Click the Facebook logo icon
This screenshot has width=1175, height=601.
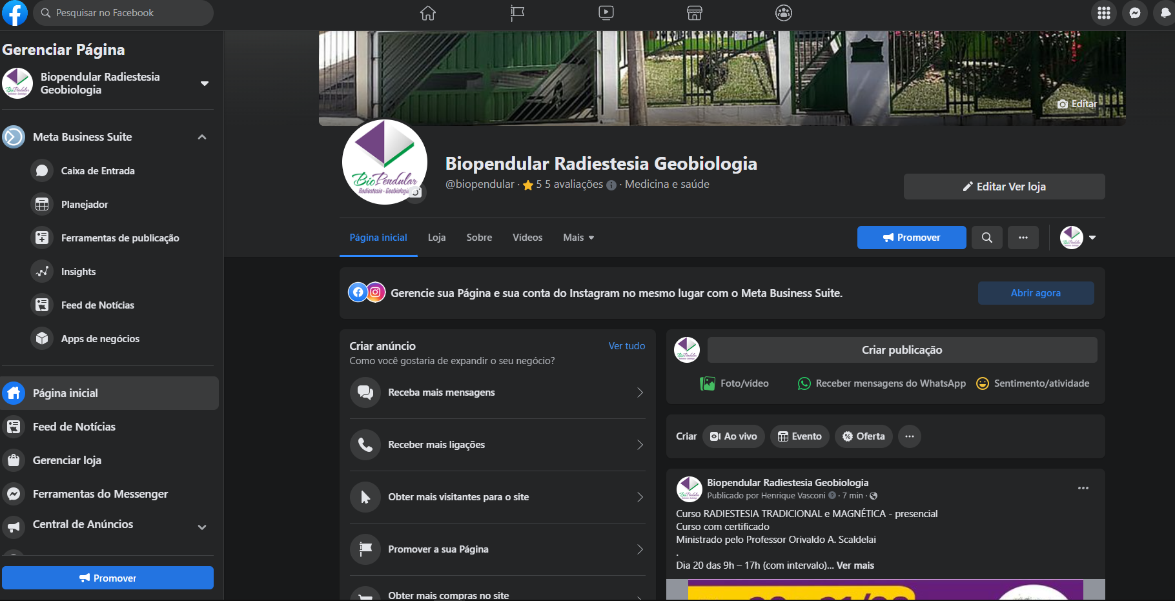pyautogui.click(x=14, y=13)
